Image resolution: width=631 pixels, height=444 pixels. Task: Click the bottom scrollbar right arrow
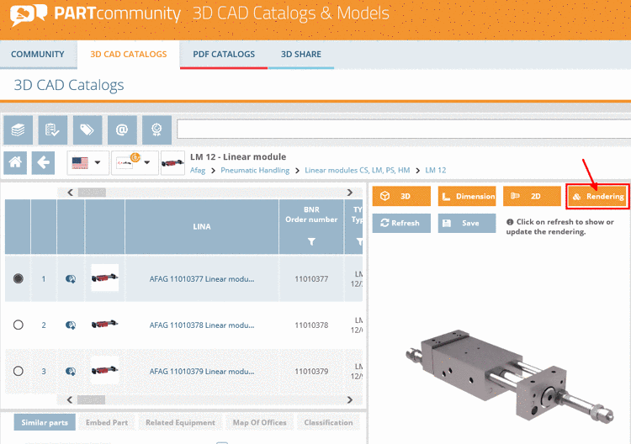point(349,399)
